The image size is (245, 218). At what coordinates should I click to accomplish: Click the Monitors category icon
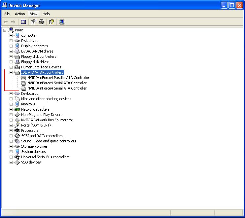coord(17,104)
